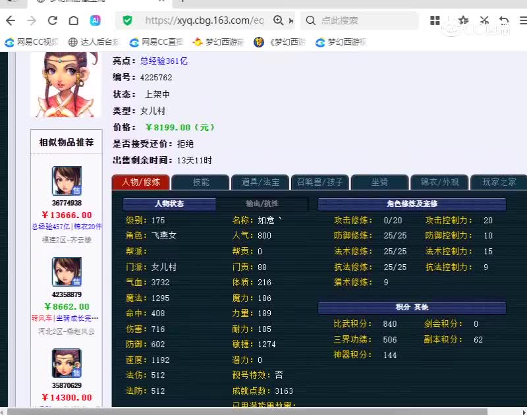The image size is (527, 415).
Task: Click the 积分 其他 header
Action: tap(412, 307)
